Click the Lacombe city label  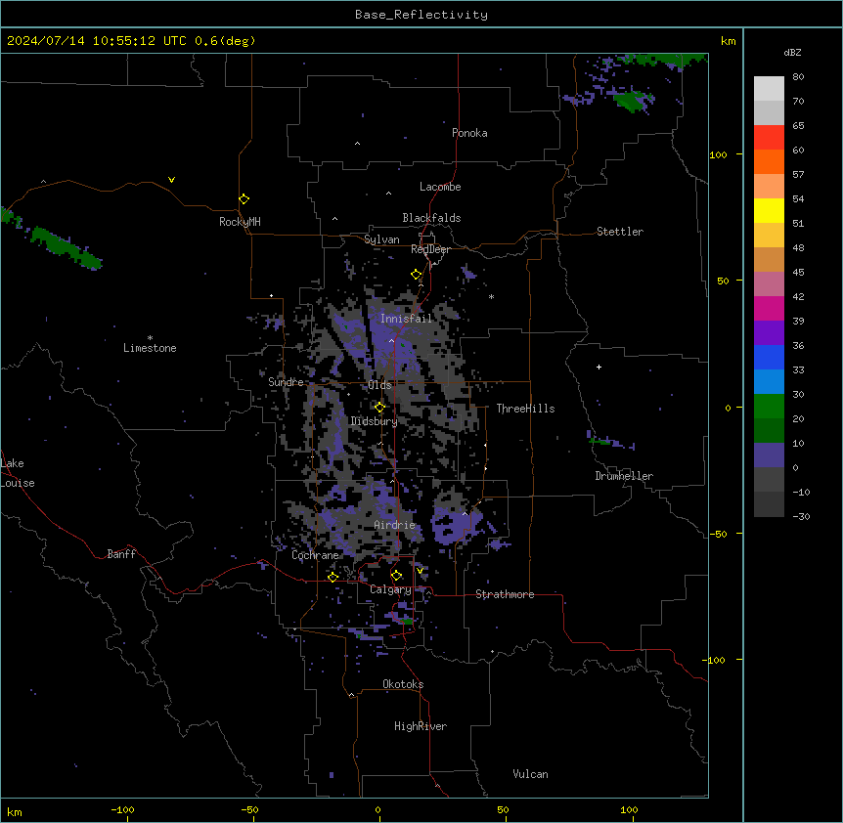(440, 187)
